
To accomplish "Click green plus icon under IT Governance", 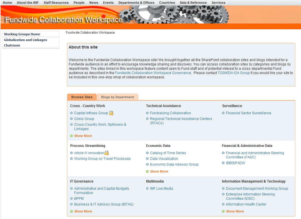I will pyautogui.click(x=71, y=211).
